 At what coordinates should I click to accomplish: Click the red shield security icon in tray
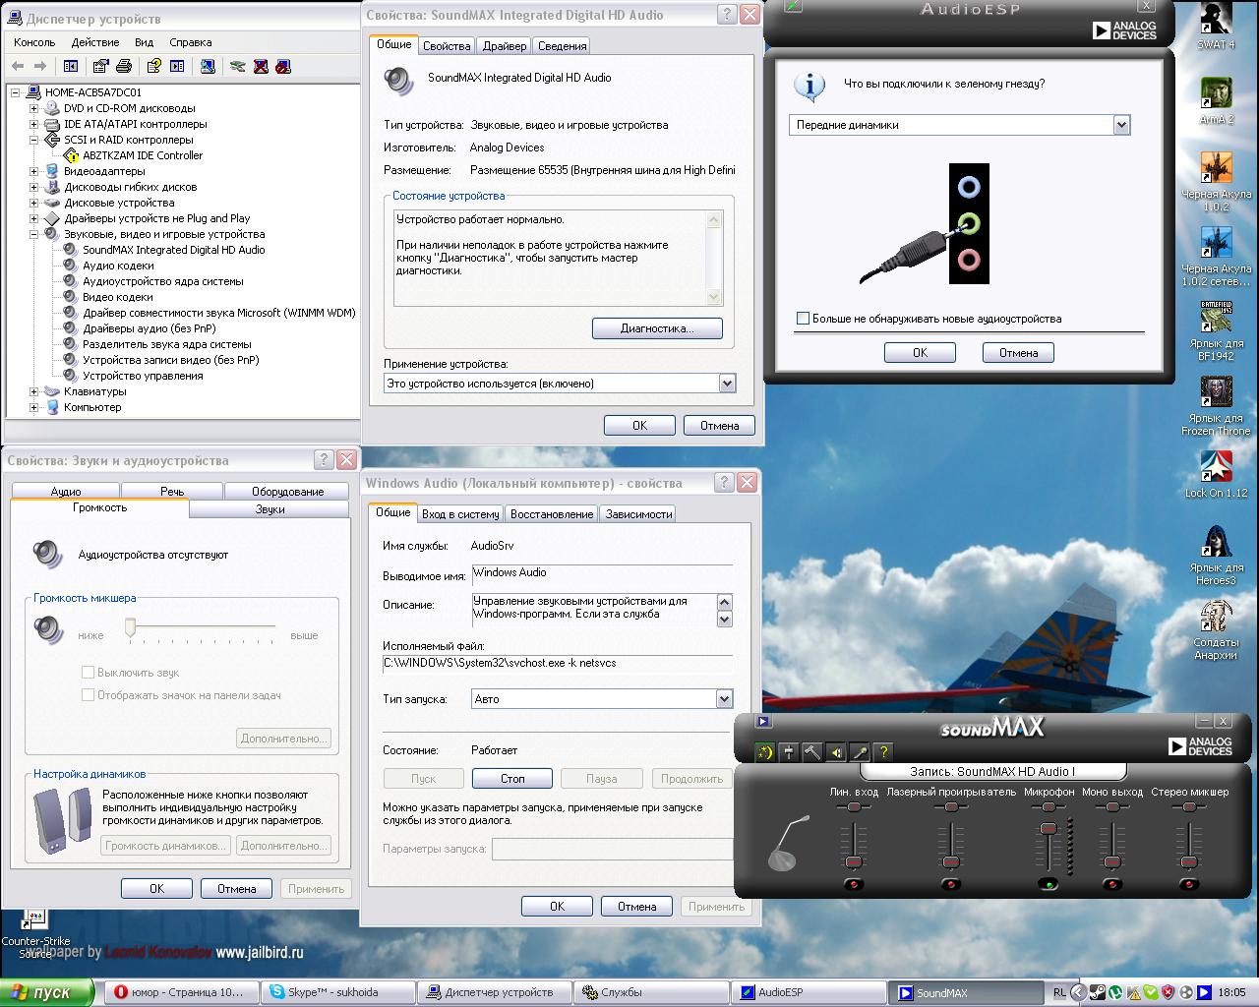[x=1169, y=992]
